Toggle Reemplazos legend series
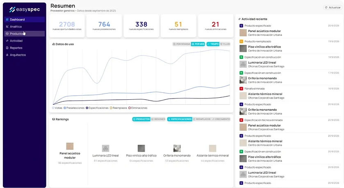The image size is (344, 188). [x=118, y=108]
